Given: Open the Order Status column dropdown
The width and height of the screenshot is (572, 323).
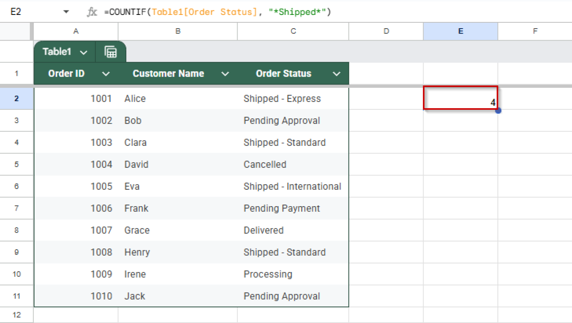Looking at the screenshot, I should pos(336,73).
